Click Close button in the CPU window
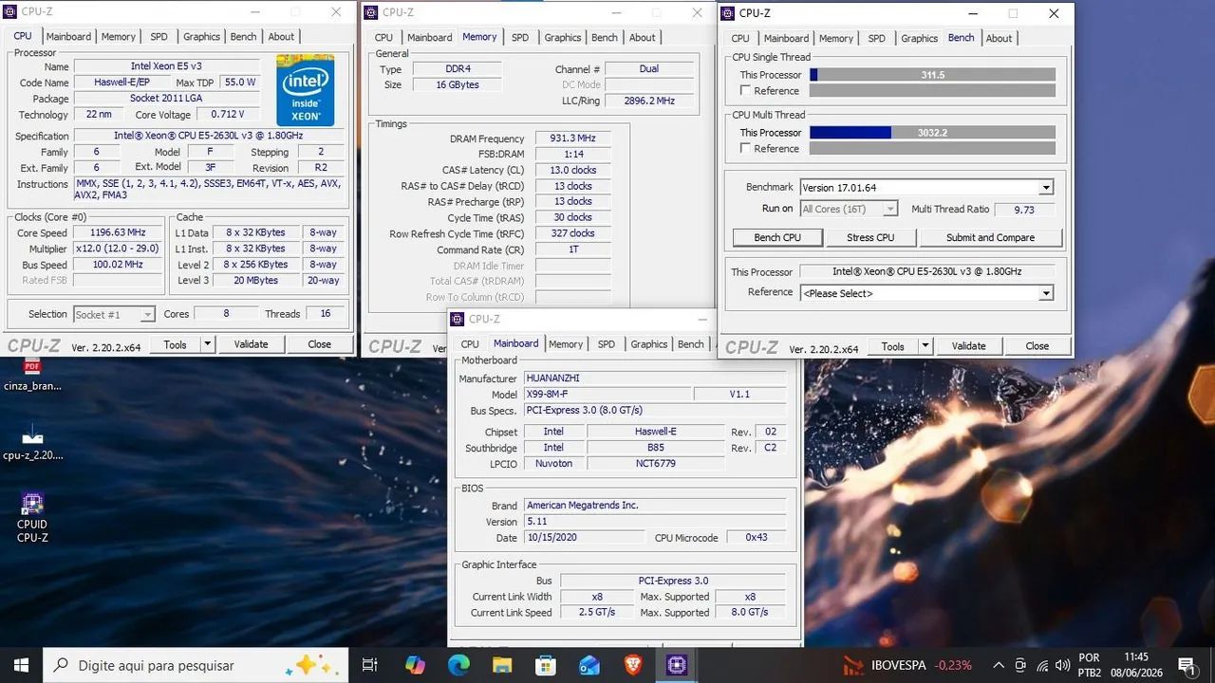This screenshot has height=683, width=1215. (319, 344)
